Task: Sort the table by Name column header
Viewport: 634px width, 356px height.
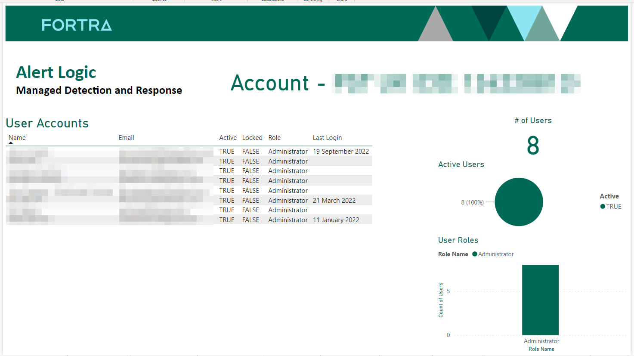Action: tap(17, 138)
